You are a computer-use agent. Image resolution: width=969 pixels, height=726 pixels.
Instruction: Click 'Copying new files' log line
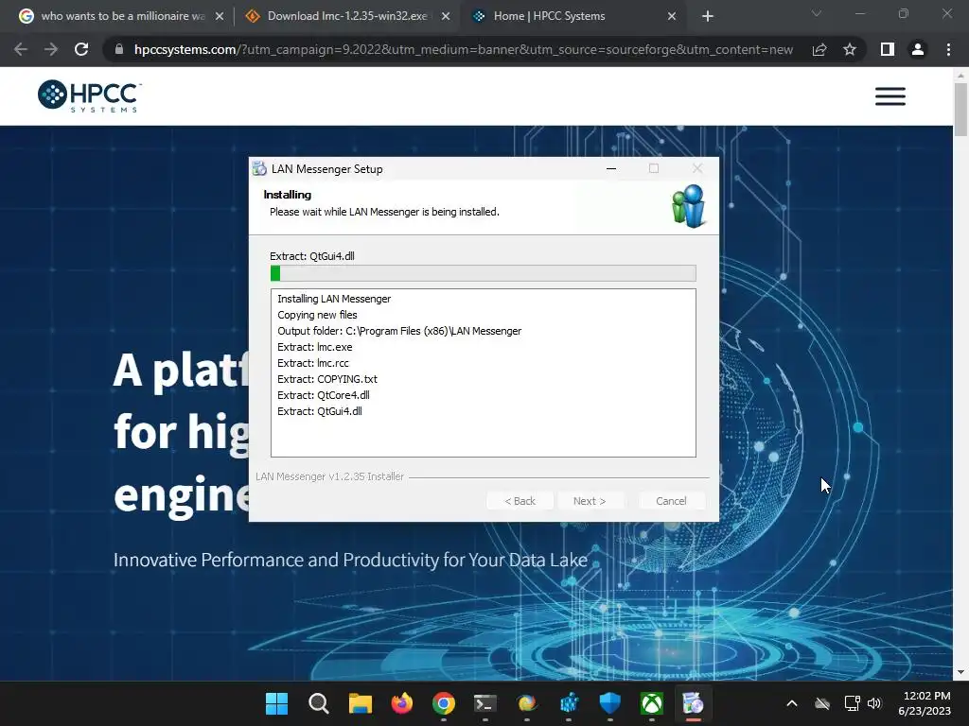pos(317,315)
